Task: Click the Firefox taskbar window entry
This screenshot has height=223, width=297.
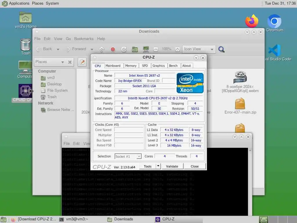Action: tap(33, 219)
